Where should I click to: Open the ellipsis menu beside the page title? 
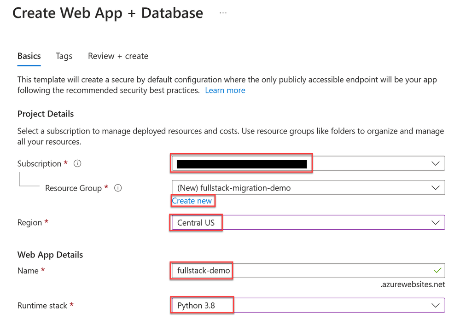[223, 13]
